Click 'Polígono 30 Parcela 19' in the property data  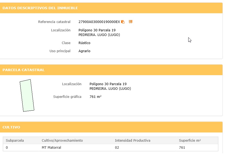pyautogui.click(x=97, y=30)
